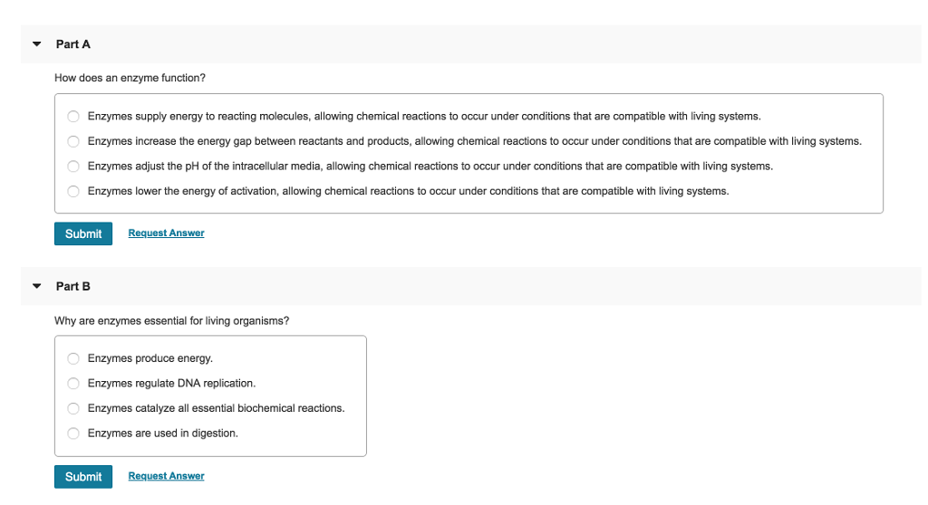The width and height of the screenshot is (928, 505).
Task: Select 'Enzymes supply energy to reacting molecules' option
Action: [72, 117]
